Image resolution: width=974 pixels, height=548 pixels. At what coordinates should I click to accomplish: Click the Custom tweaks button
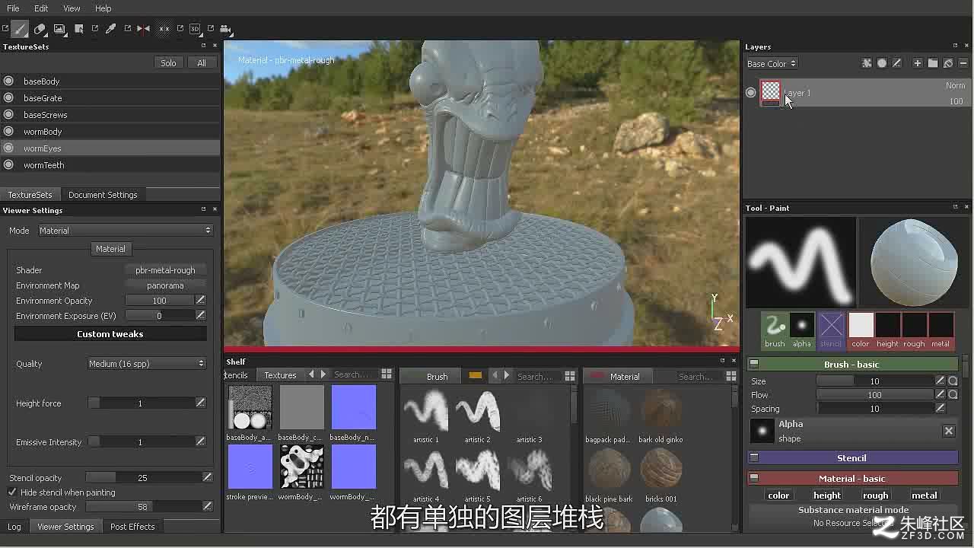[110, 334]
